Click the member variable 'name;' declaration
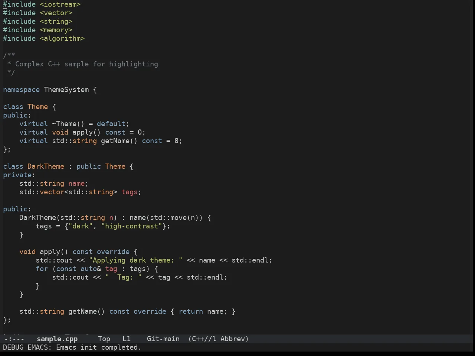This screenshot has height=356, width=475. tap(78, 184)
